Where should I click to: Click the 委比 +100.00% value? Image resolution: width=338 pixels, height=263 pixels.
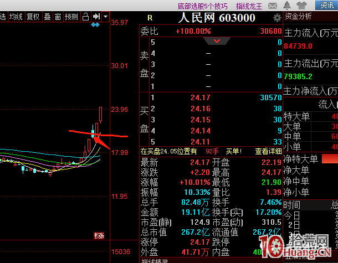[x=193, y=31]
